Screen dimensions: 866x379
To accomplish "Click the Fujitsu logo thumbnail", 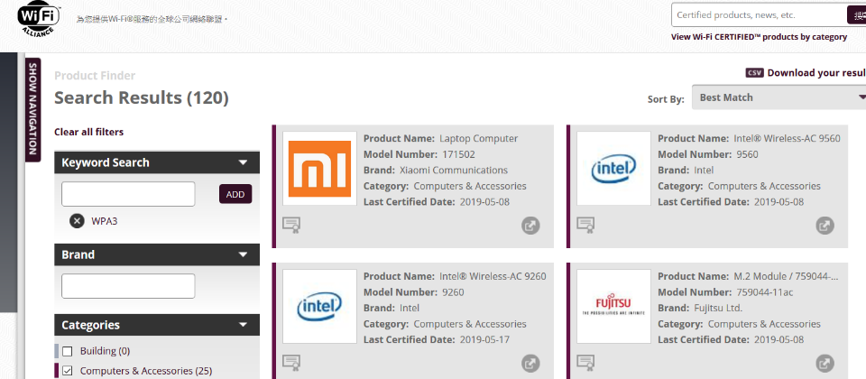I will (613, 306).
